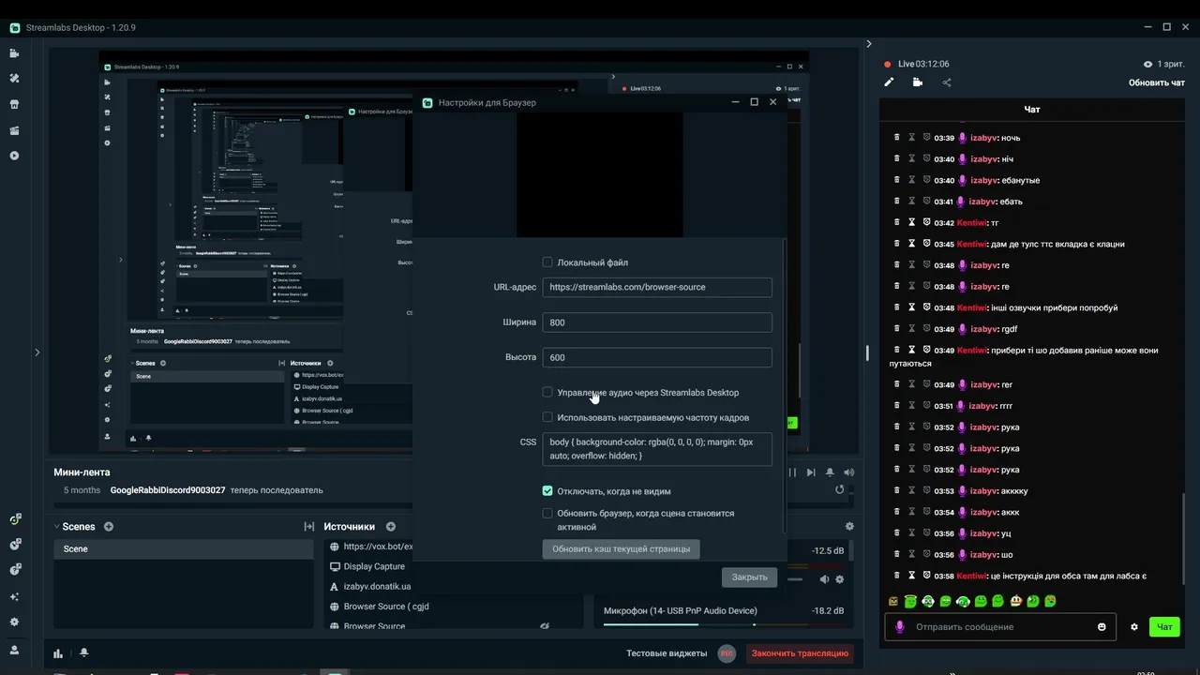The width and height of the screenshot is (1200, 675).
Task: Expand the left panel arrow
Action: 37,352
